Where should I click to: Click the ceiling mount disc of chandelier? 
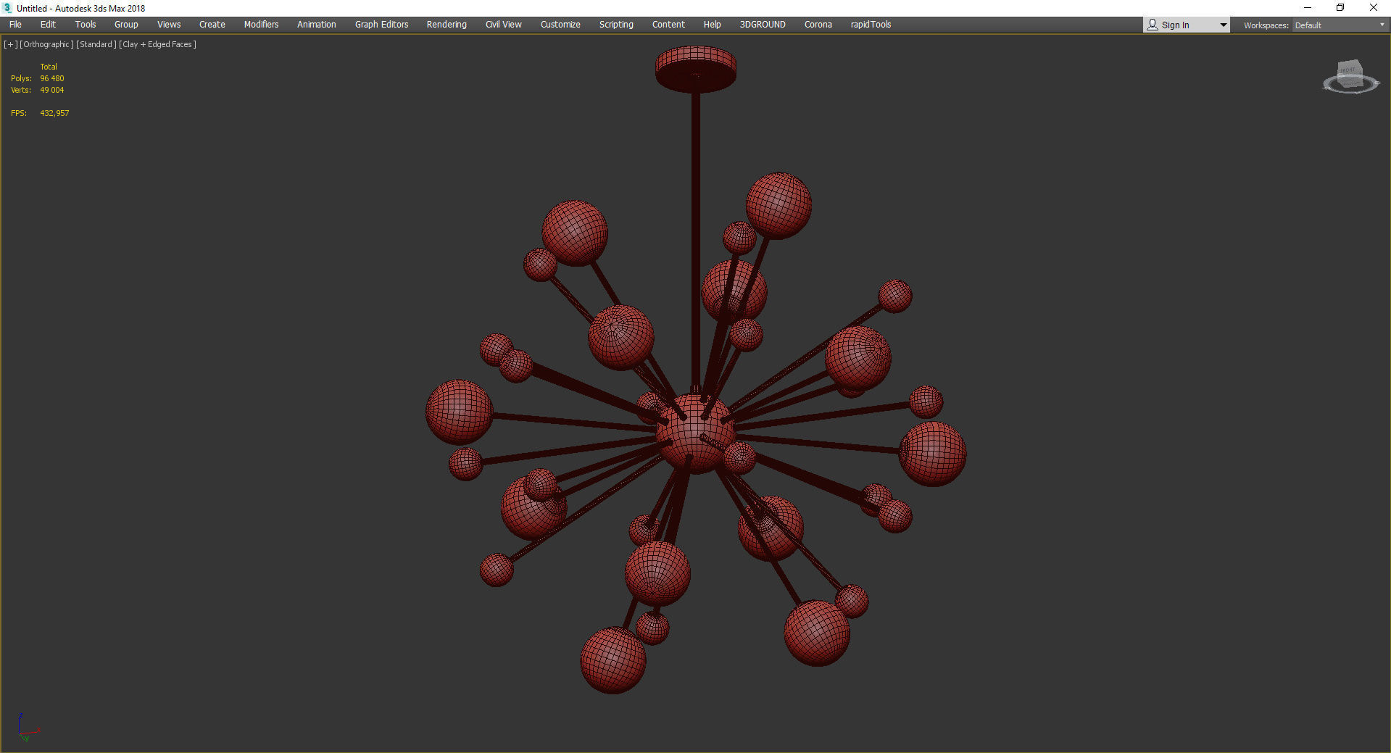coord(696,70)
